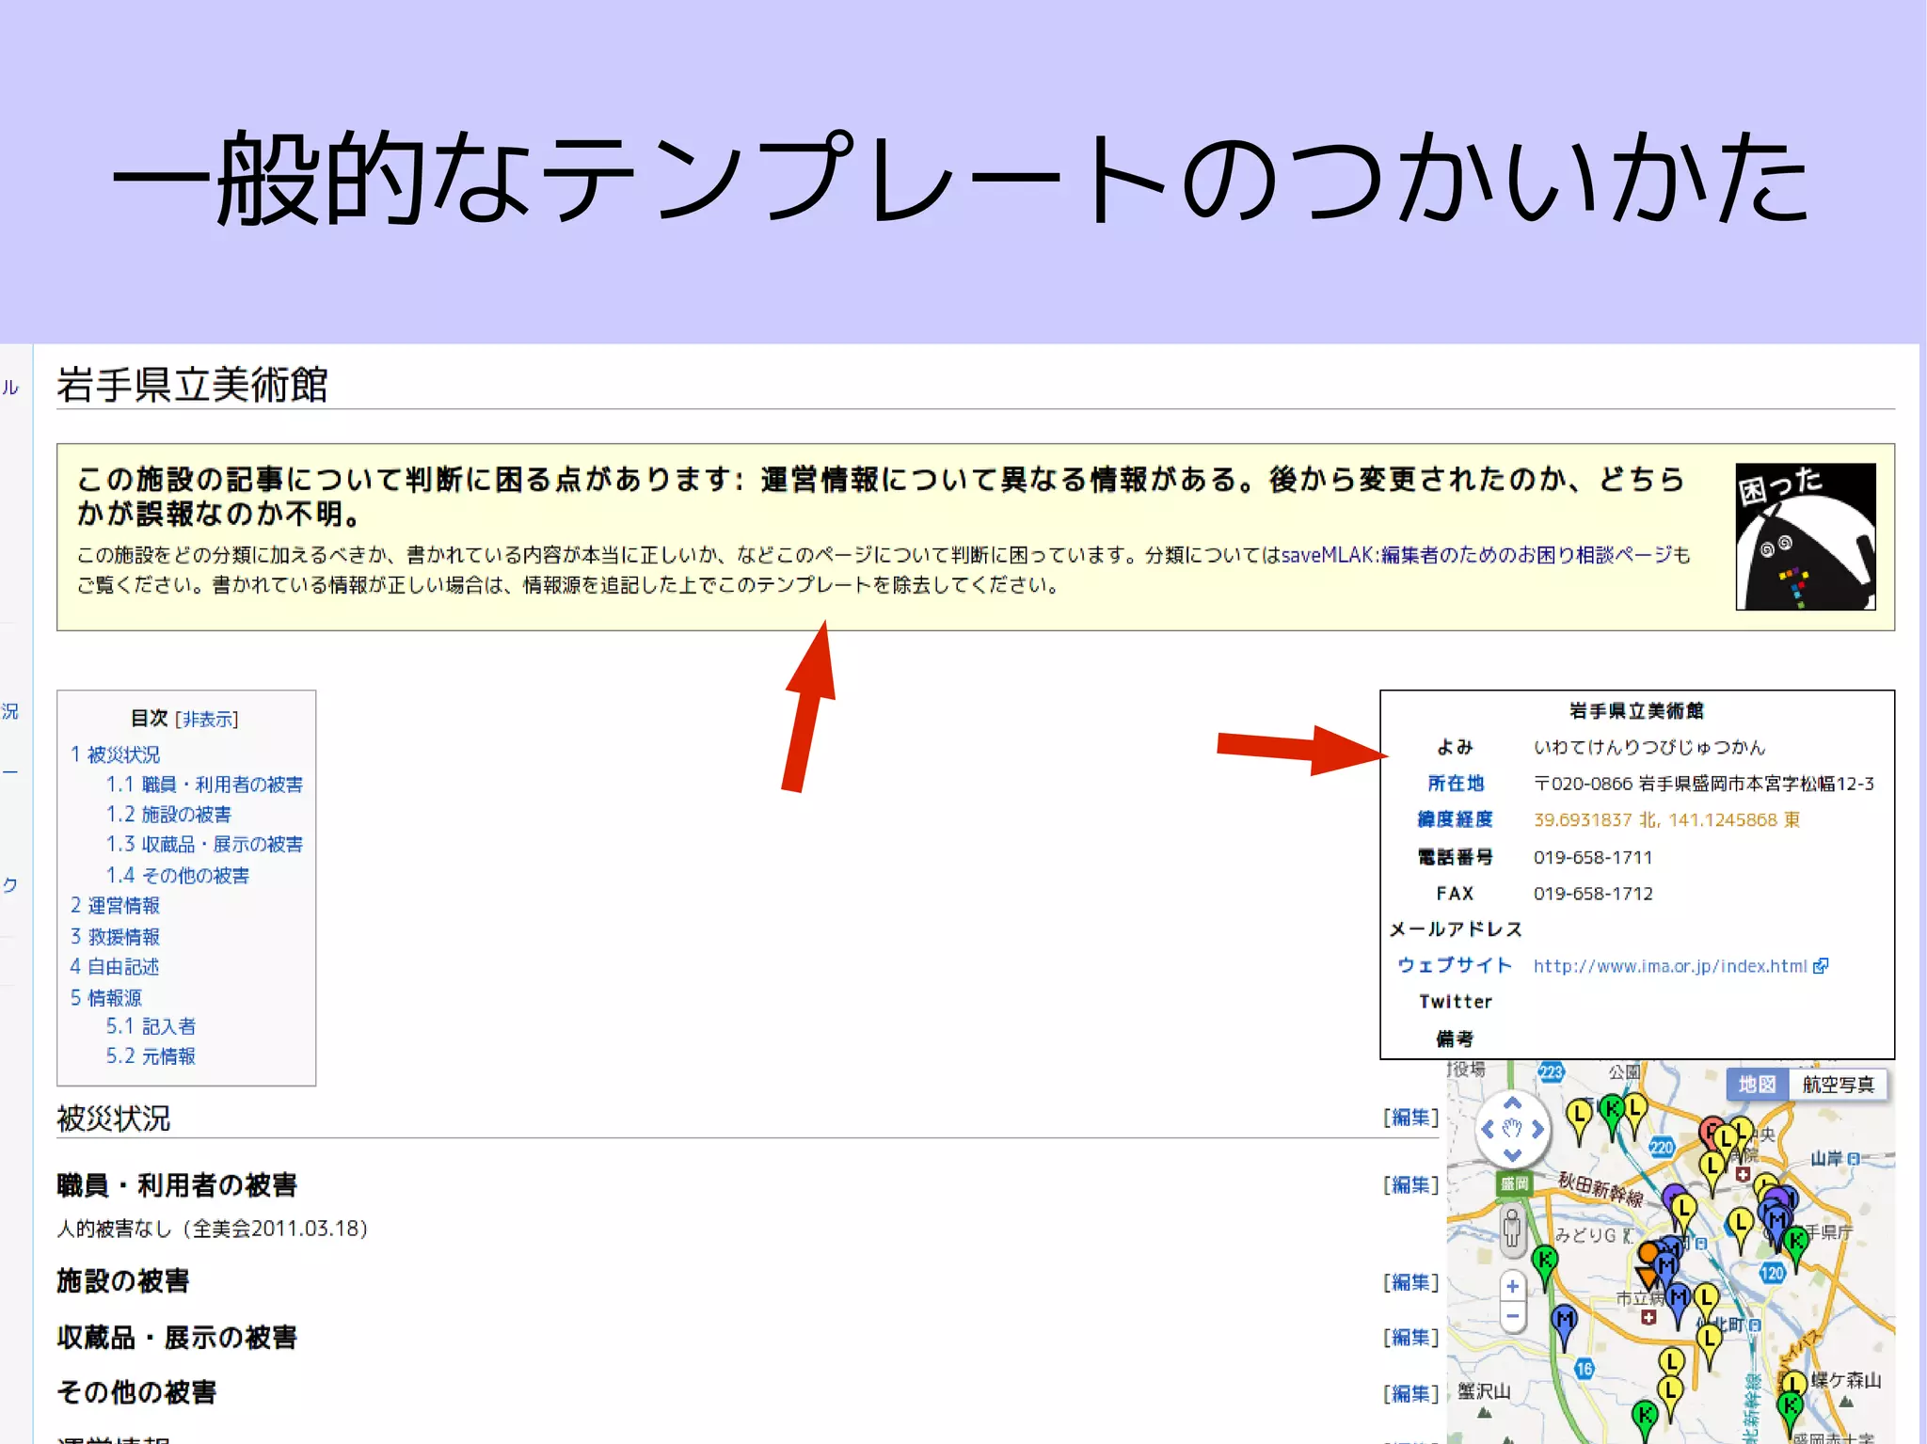
Task: Edit the 収蔵品・展示の被害 section
Action: [1411, 1338]
